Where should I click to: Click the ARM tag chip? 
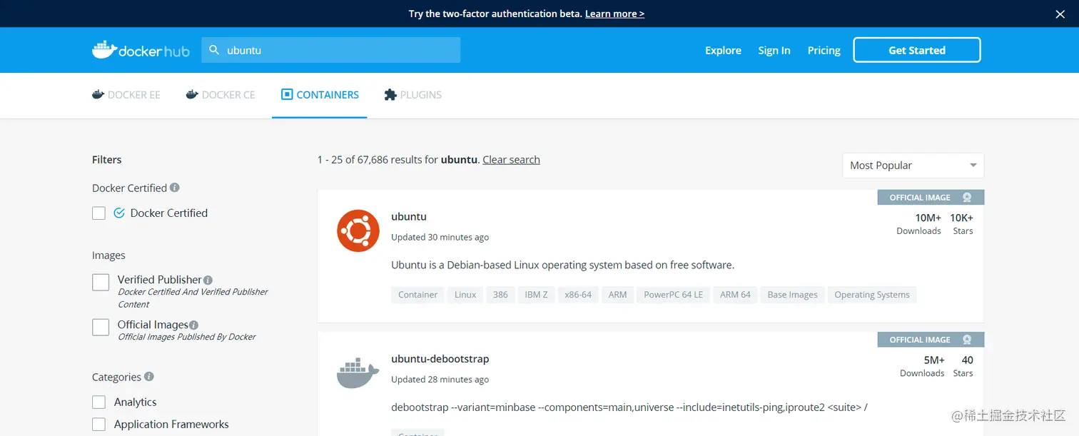[618, 295]
